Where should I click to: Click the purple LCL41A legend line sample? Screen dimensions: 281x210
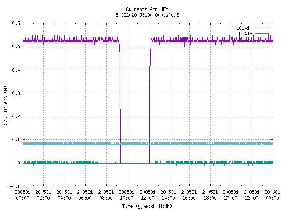tap(261, 28)
